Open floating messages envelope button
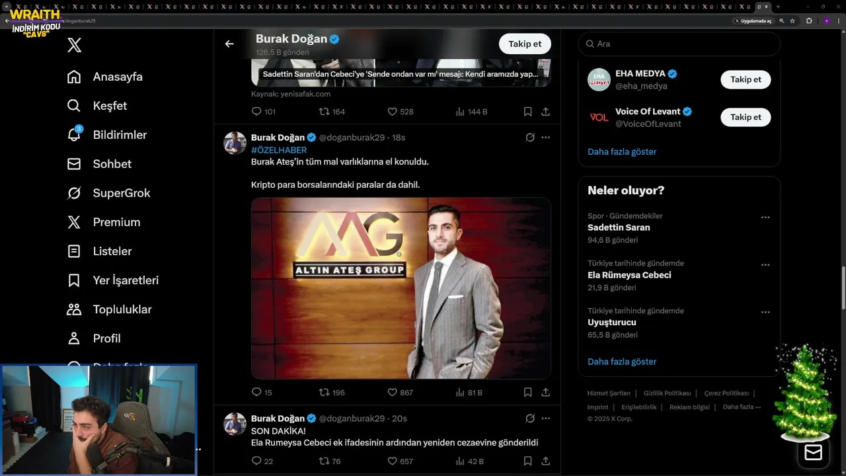Screen dimensions: 846x476 pyautogui.click(x=814, y=452)
